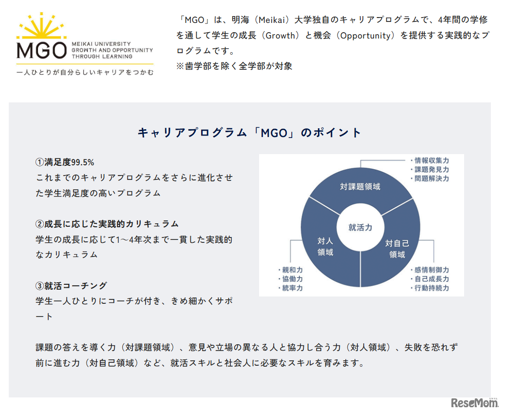505x414 pixels.
Task: Click the text '学生の成長に応じて1〜4年次まで一貫した実践的'
Action: coord(134,239)
